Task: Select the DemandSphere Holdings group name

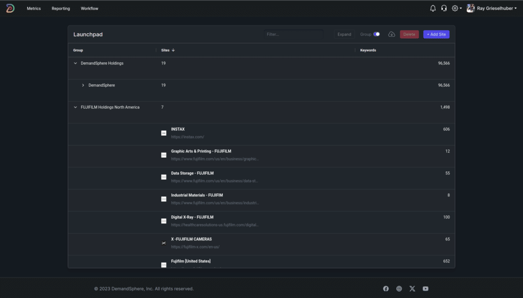Action: click(x=102, y=63)
